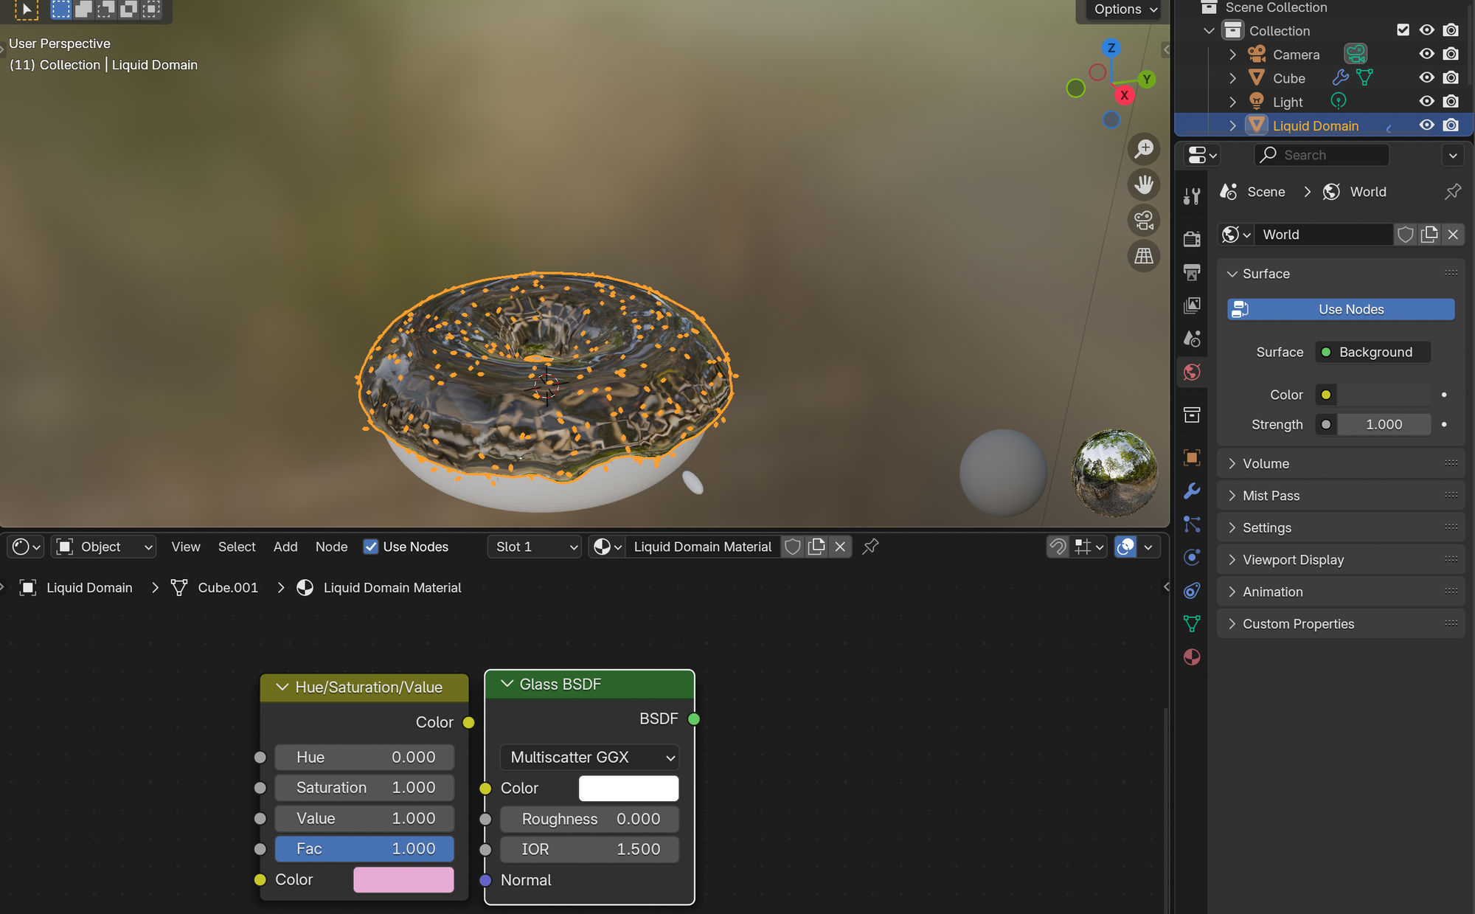Expand the Camera row in outliner
This screenshot has height=914, width=1475.
[x=1232, y=55]
